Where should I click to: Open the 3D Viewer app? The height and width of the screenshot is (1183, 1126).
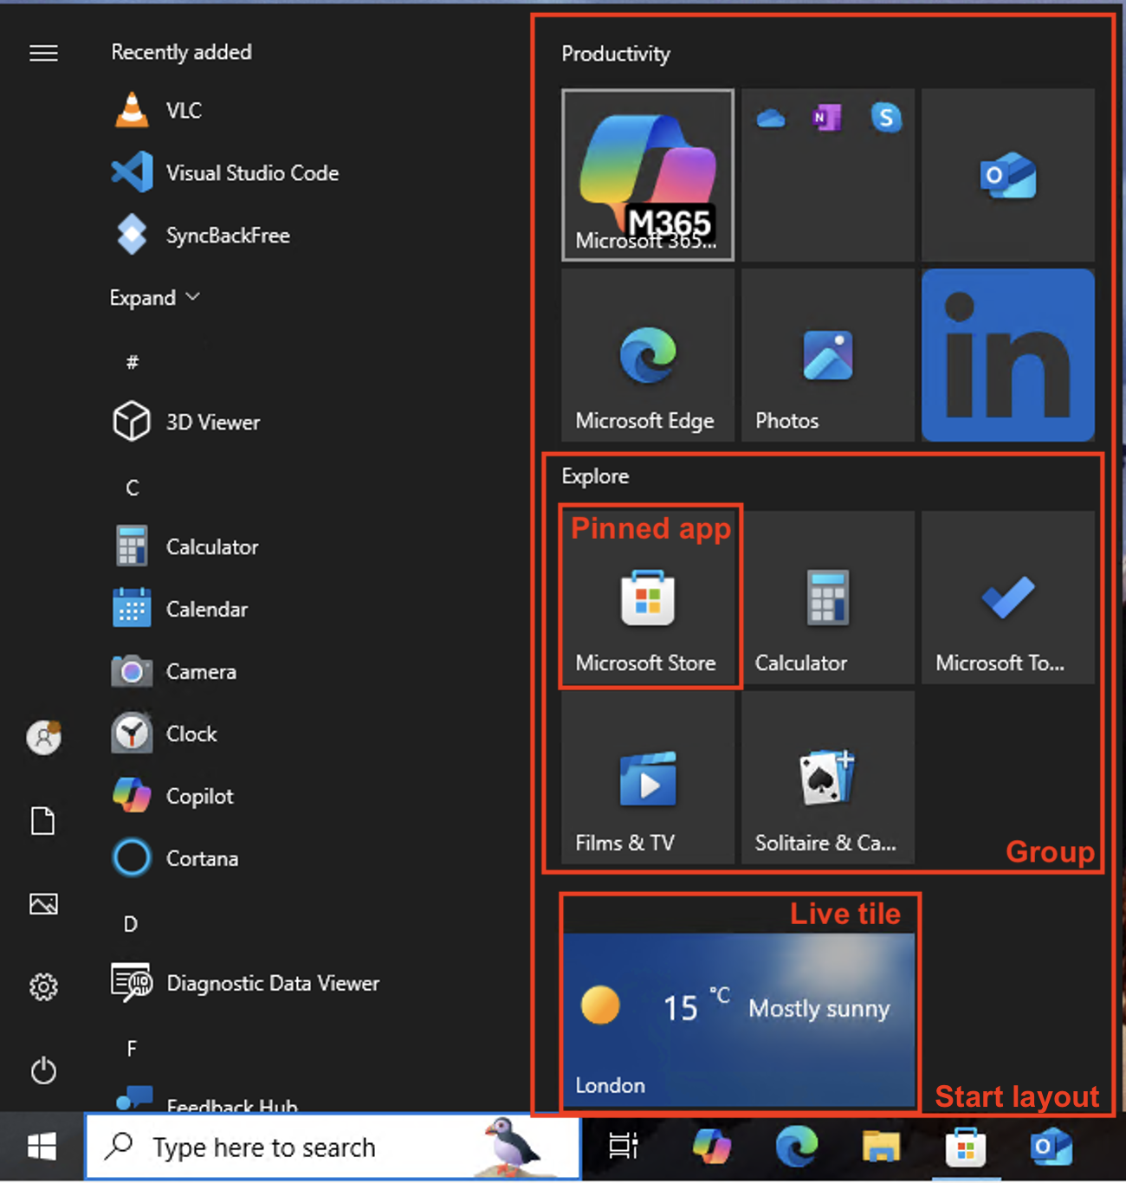pos(213,423)
